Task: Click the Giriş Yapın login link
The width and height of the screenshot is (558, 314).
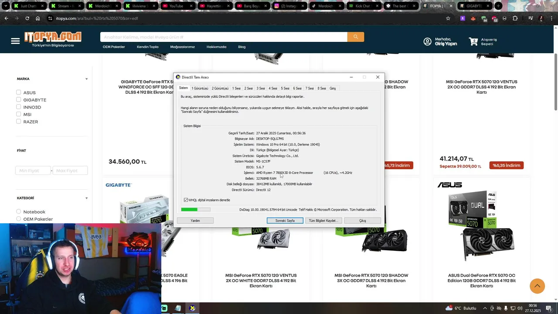Action: coord(446,44)
